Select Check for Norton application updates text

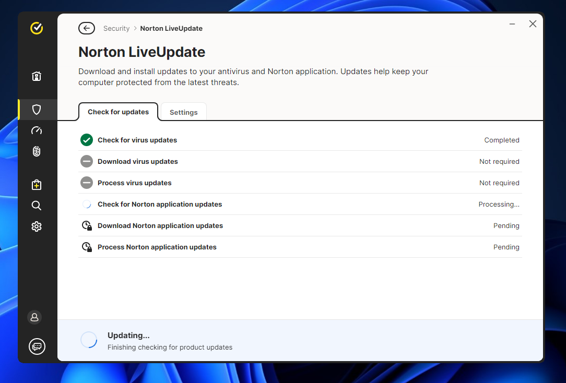click(160, 204)
